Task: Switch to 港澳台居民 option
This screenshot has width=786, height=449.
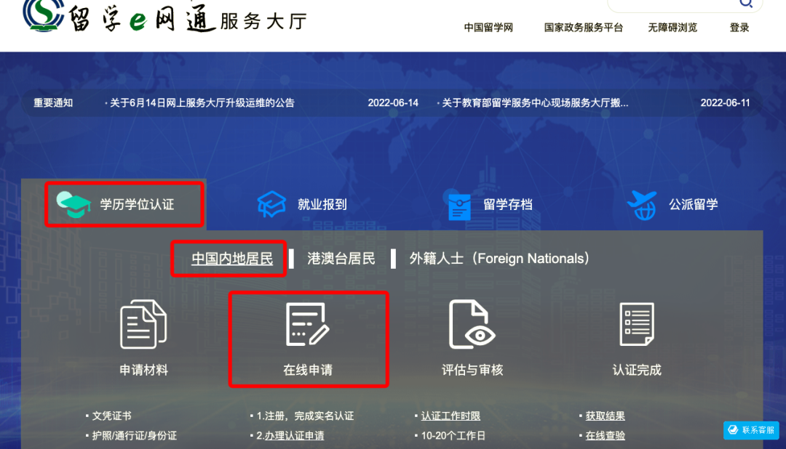Action: pyautogui.click(x=341, y=259)
